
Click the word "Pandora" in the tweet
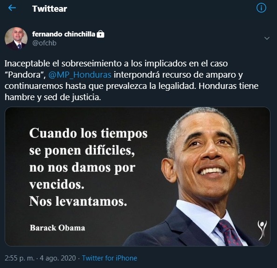[24, 75]
